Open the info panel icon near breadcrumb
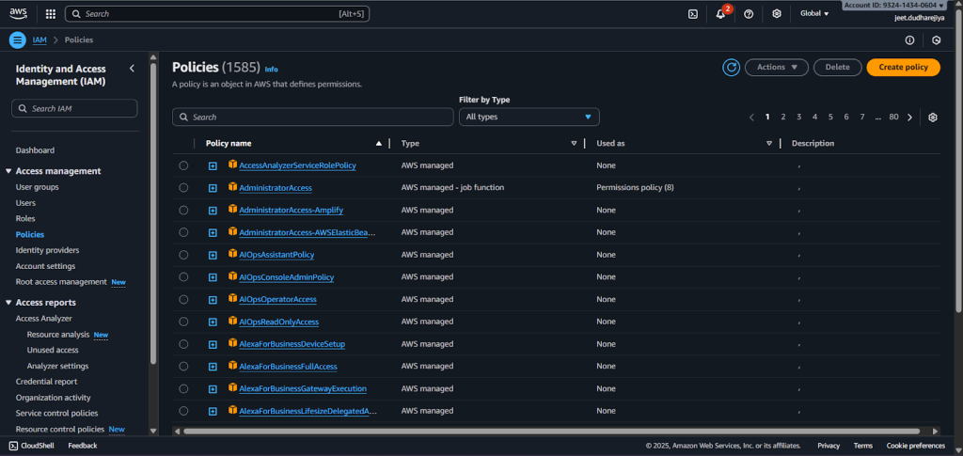Image resolution: width=963 pixels, height=456 pixels. tap(909, 39)
